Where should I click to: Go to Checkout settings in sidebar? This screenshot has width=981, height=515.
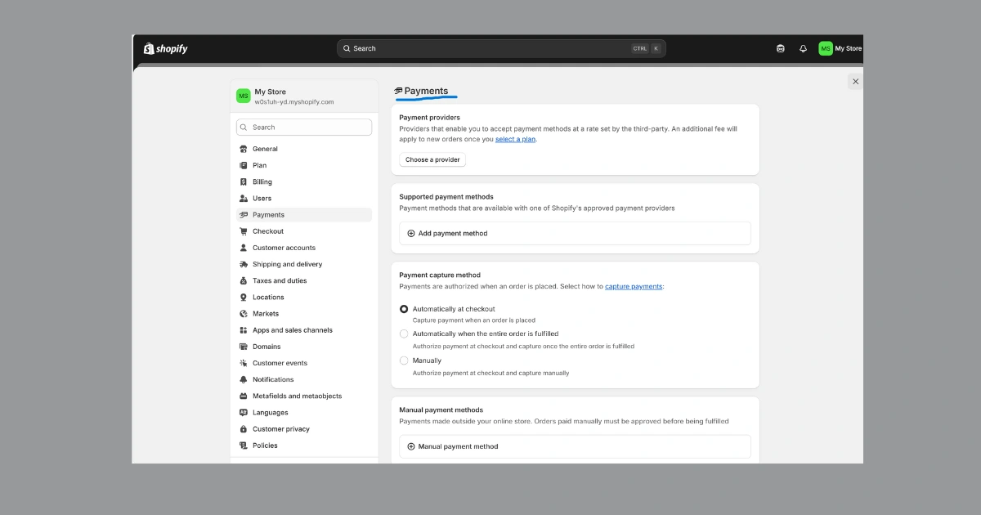tap(268, 231)
